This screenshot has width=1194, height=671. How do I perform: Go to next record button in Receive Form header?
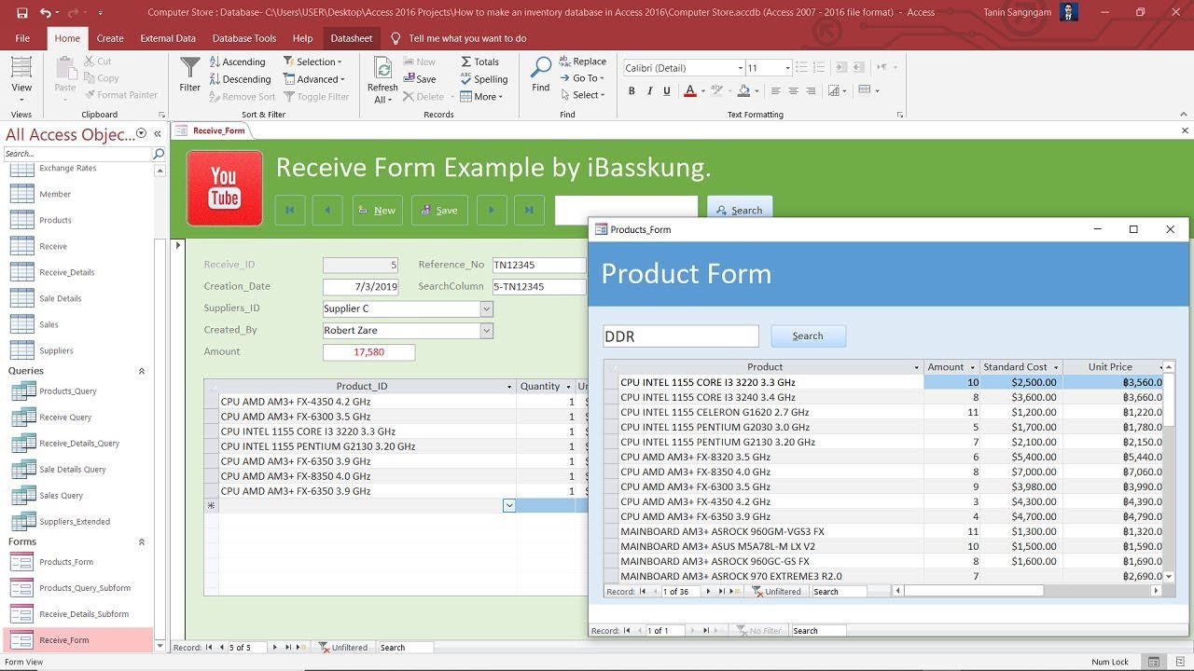[x=492, y=211]
